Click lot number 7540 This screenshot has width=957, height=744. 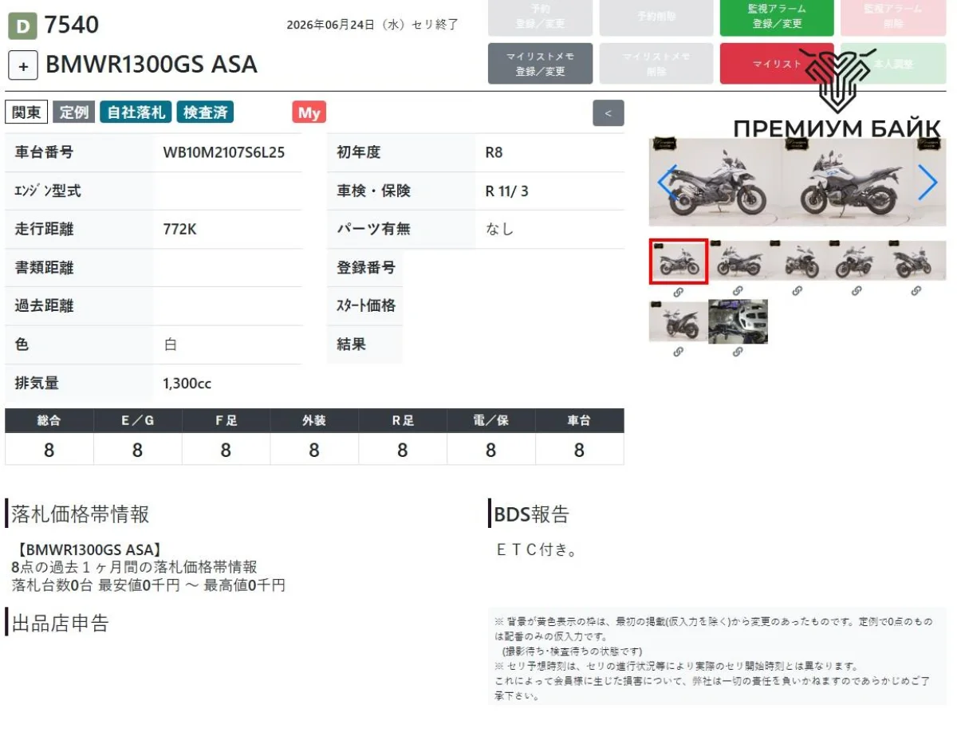[x=72, y=26]
